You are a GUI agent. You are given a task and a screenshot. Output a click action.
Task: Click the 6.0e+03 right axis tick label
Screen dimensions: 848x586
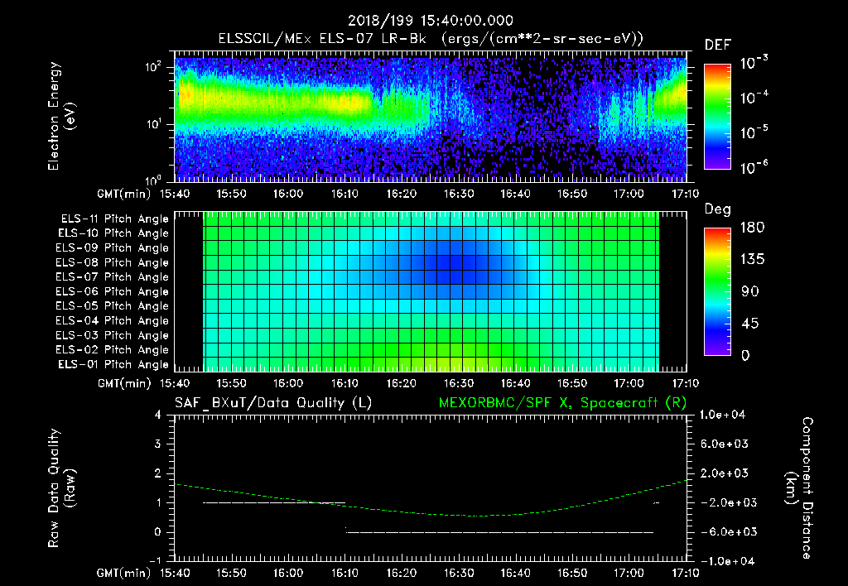coord(724,444)
